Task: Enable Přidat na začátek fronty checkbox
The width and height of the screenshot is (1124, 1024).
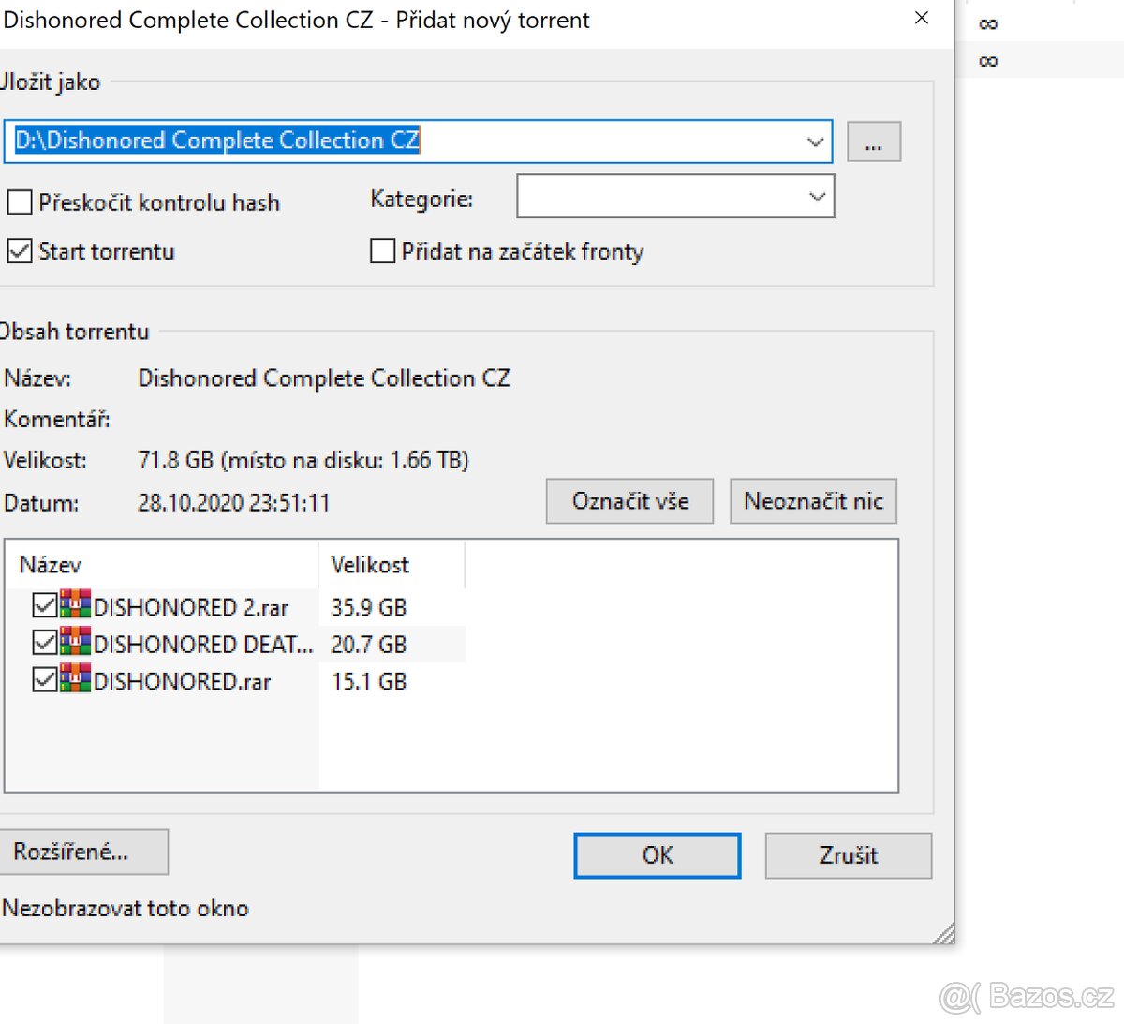Action: click(x=382, y=250)
